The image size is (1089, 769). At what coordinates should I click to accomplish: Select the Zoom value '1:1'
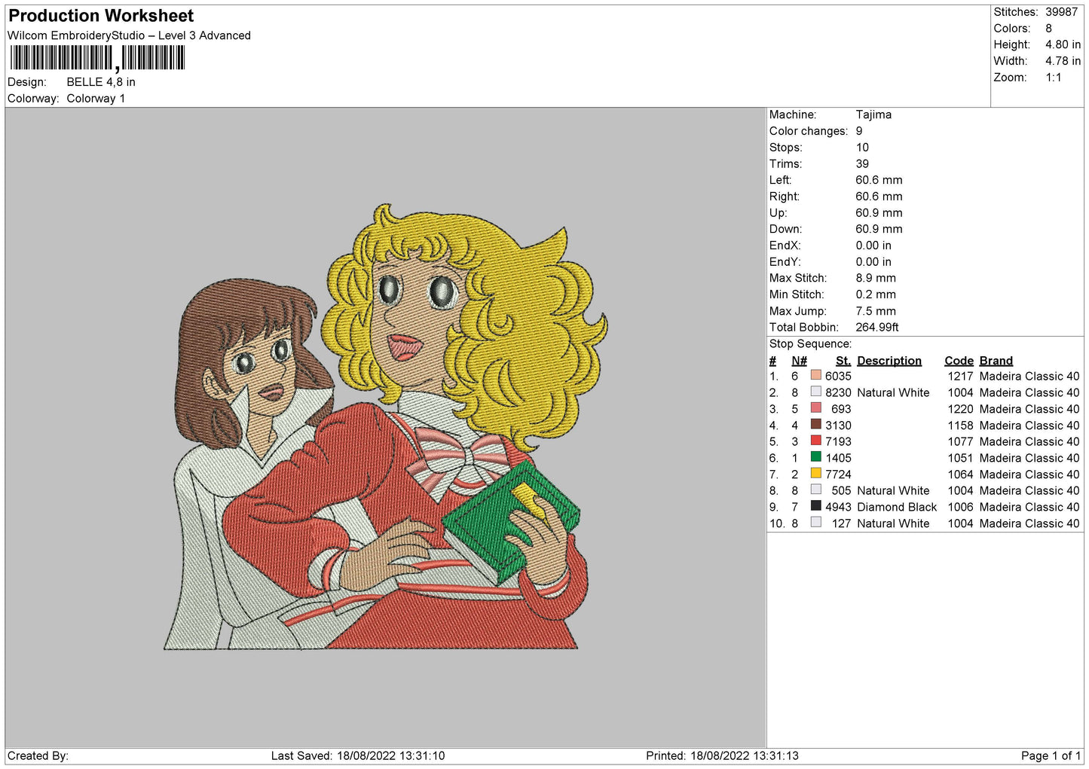click(1054, 78)
